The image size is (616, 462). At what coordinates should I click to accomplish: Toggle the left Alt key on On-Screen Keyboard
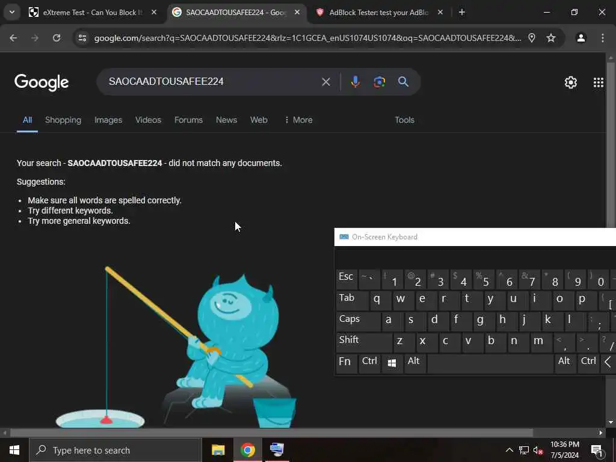click(414, 364)
